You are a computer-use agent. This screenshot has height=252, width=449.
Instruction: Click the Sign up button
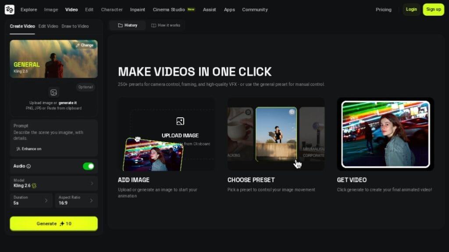click(433, 9)
